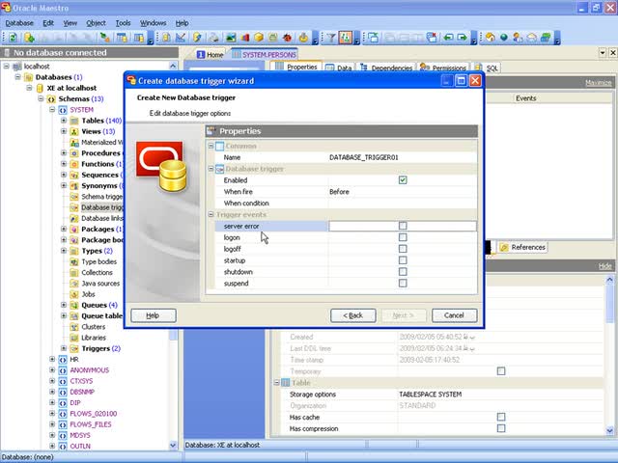
Task: Switch to the Home tab
Action: [211, 55]
